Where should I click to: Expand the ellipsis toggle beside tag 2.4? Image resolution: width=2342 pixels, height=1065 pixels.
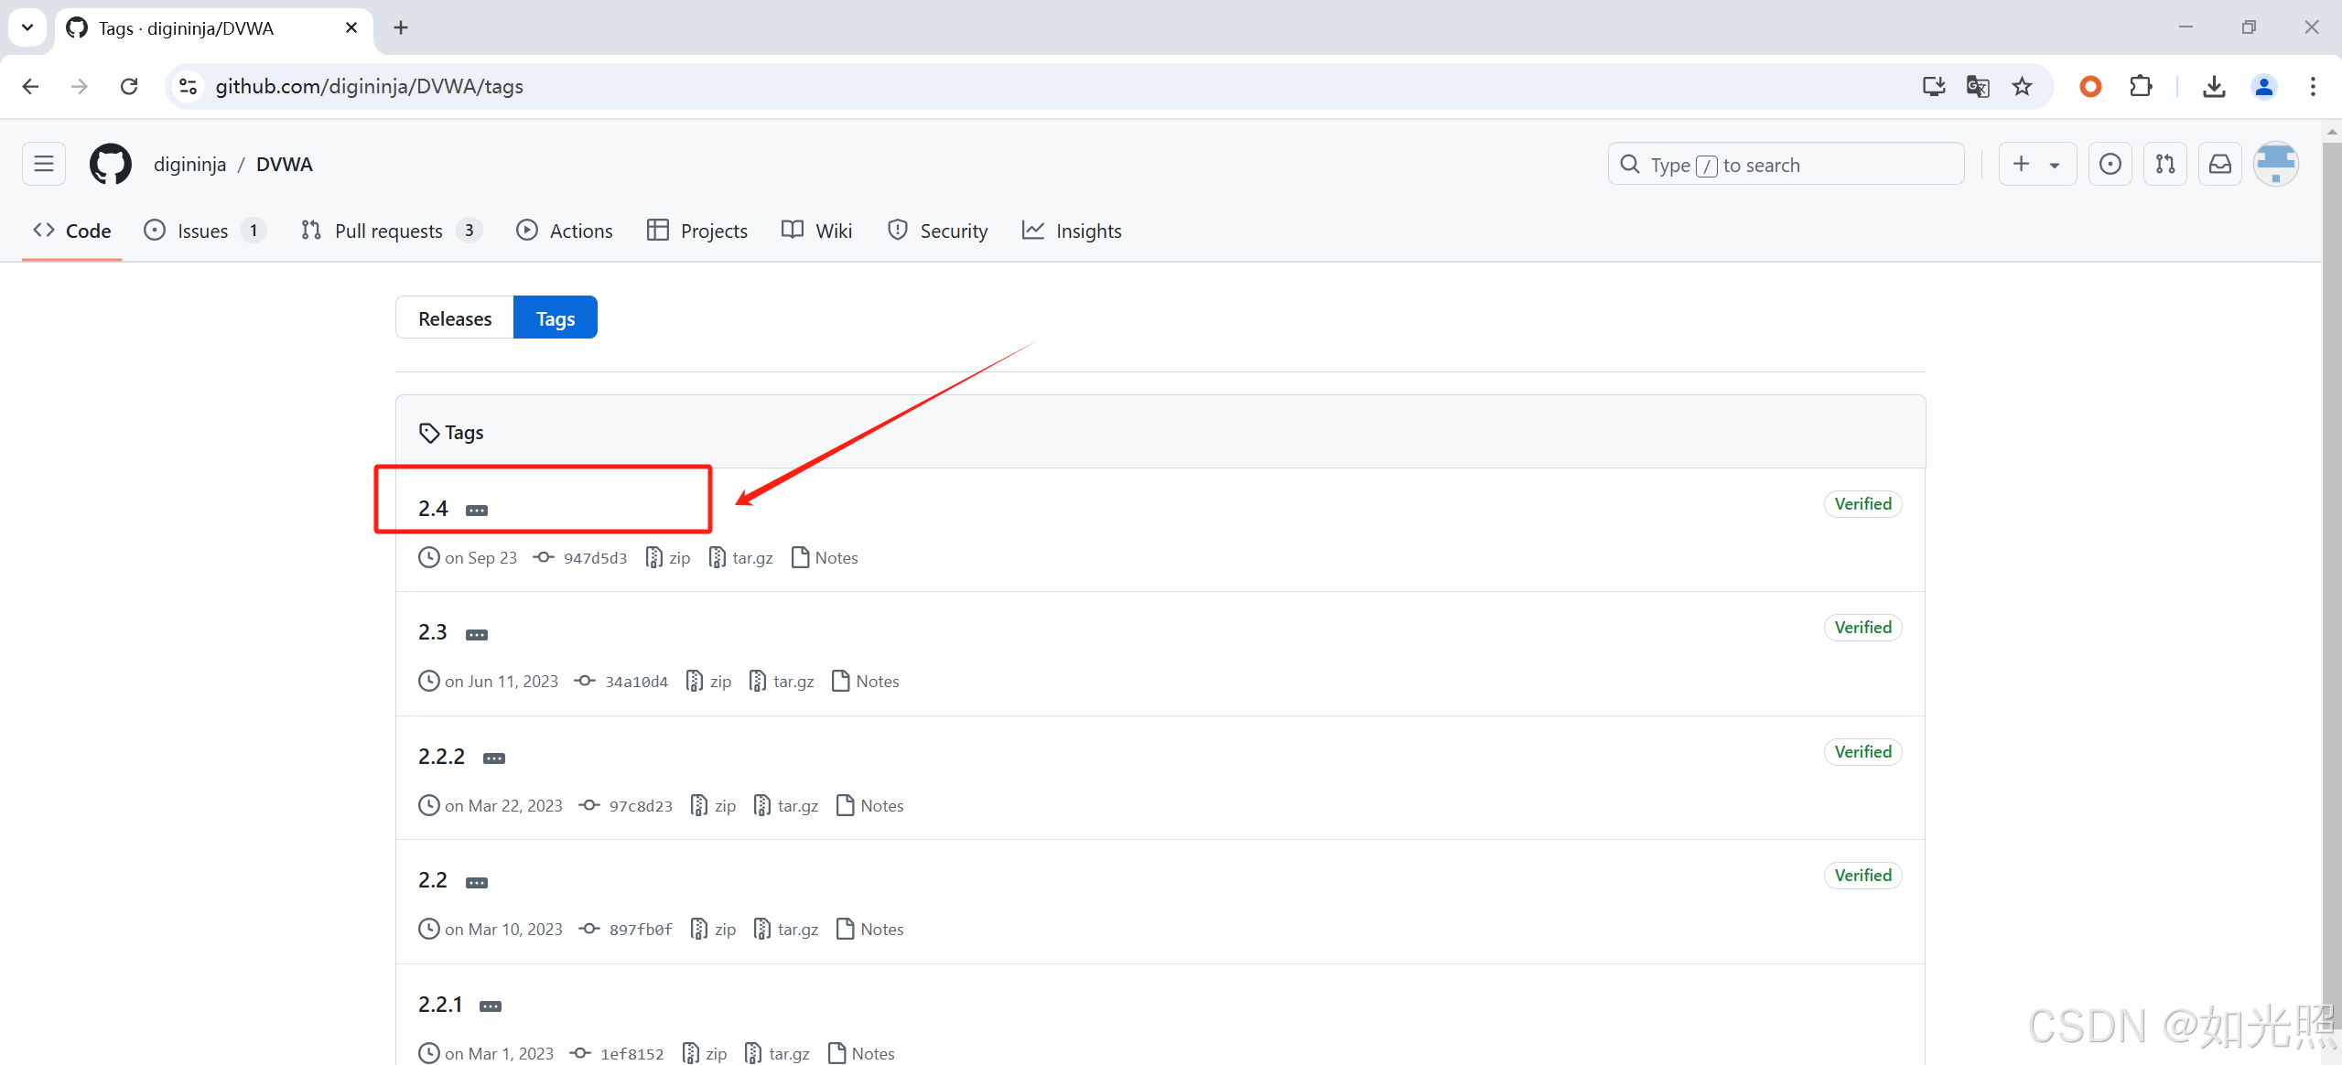(477, 511)
